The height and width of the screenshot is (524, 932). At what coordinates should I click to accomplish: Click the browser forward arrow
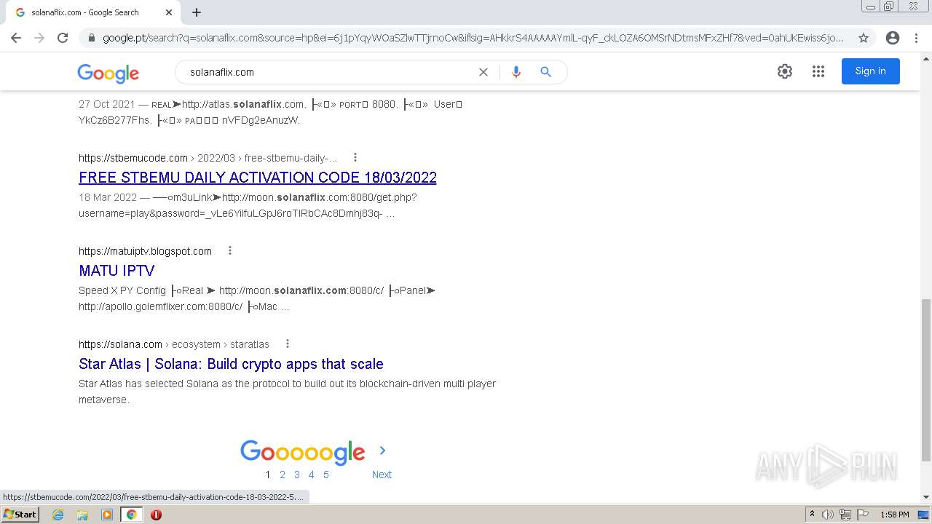(x=39, y=38)
